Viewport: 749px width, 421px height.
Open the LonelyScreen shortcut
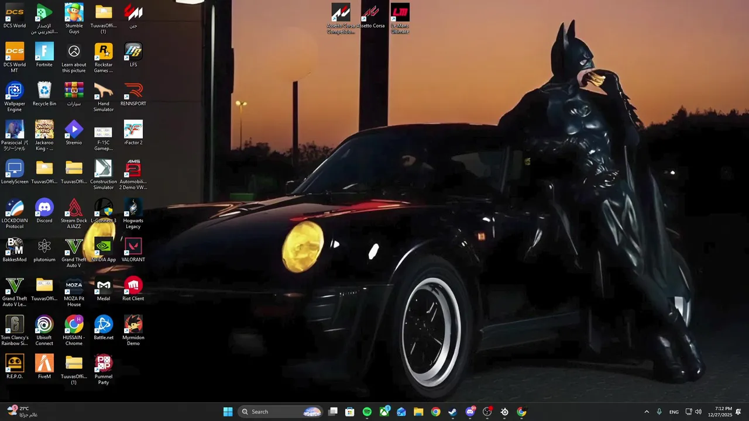tap(15, 172)
